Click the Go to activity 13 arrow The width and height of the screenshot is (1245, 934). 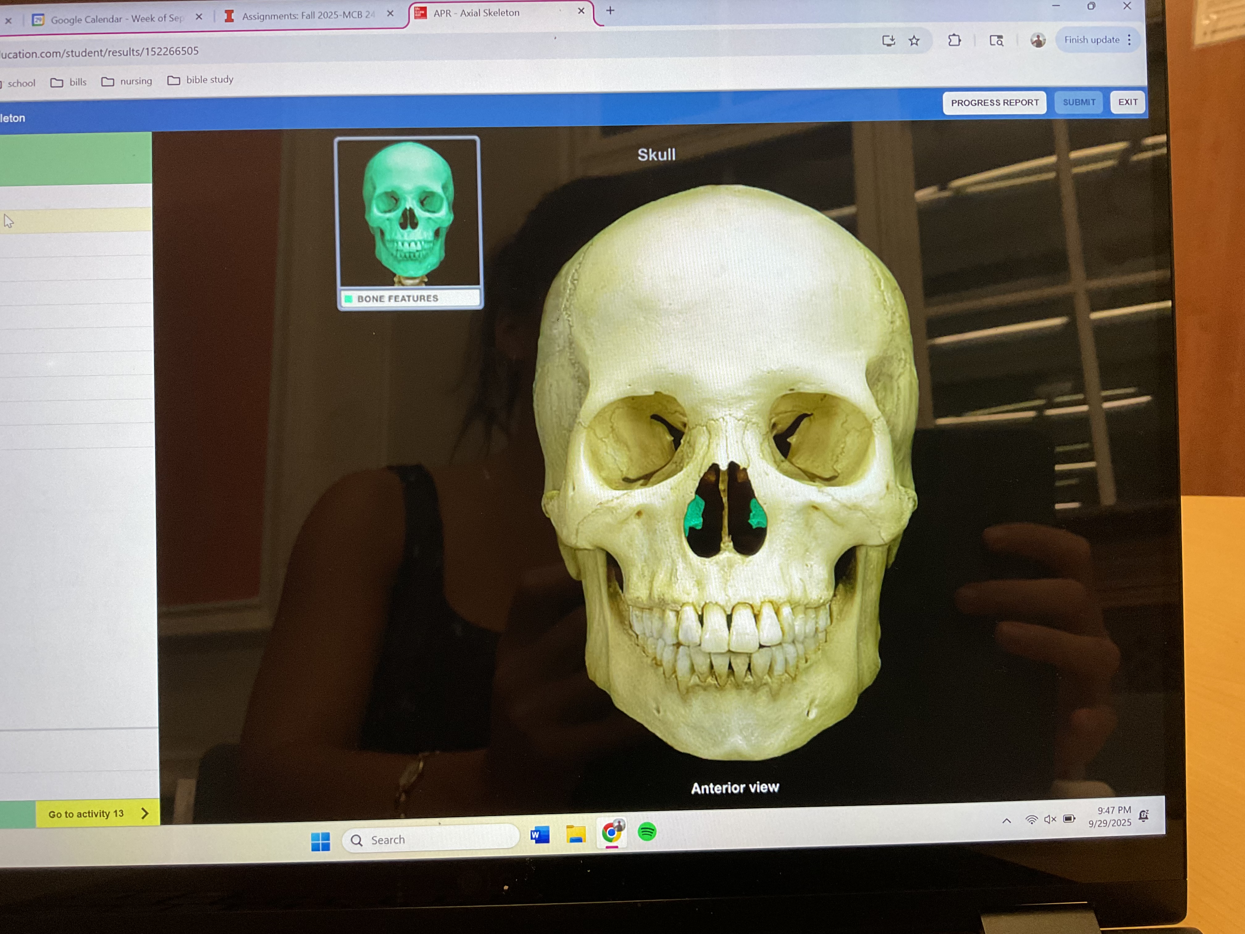[145, 813]
